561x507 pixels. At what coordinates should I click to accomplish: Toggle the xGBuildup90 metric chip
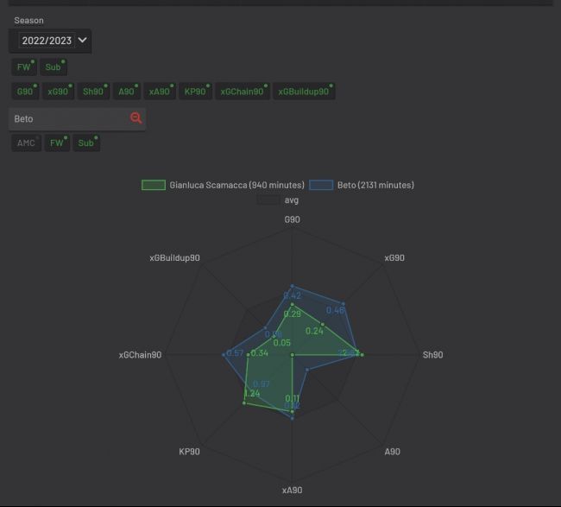point(304,92)
